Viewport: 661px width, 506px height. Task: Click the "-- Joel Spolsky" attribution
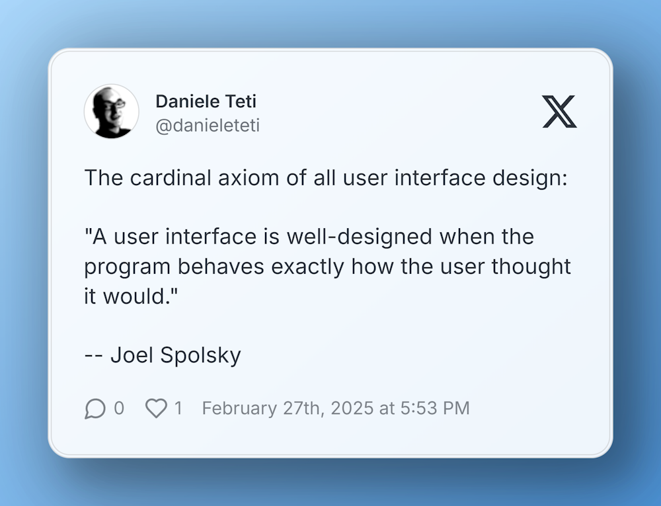(163, 355)
